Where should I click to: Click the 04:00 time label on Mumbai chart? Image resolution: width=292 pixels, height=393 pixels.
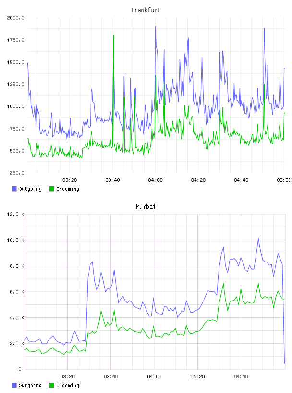(x=154, y=377)
